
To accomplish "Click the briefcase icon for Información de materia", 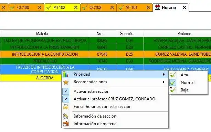I will (x=66, y=124).
